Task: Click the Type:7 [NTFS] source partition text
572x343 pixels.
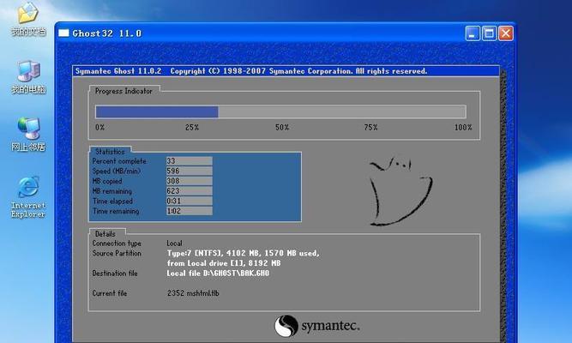Action: [244, 253]
